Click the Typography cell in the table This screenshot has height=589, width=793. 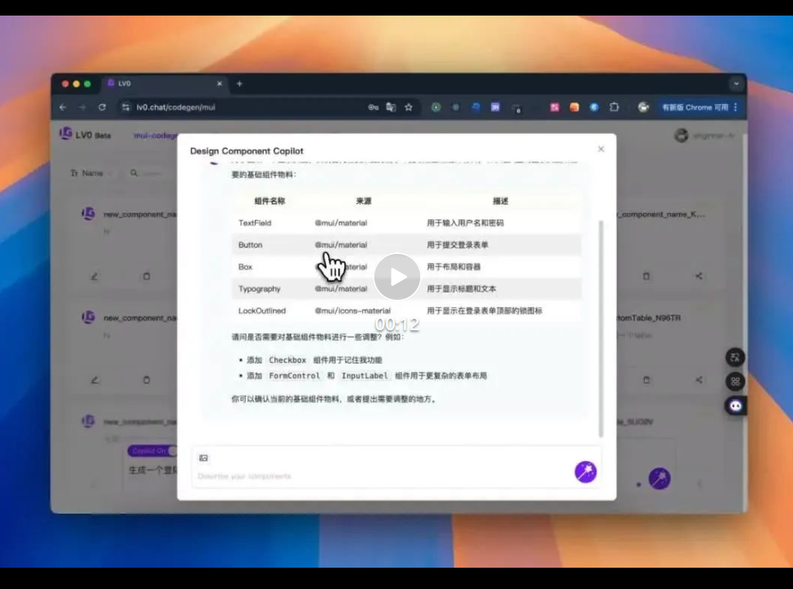coord(259,288)
